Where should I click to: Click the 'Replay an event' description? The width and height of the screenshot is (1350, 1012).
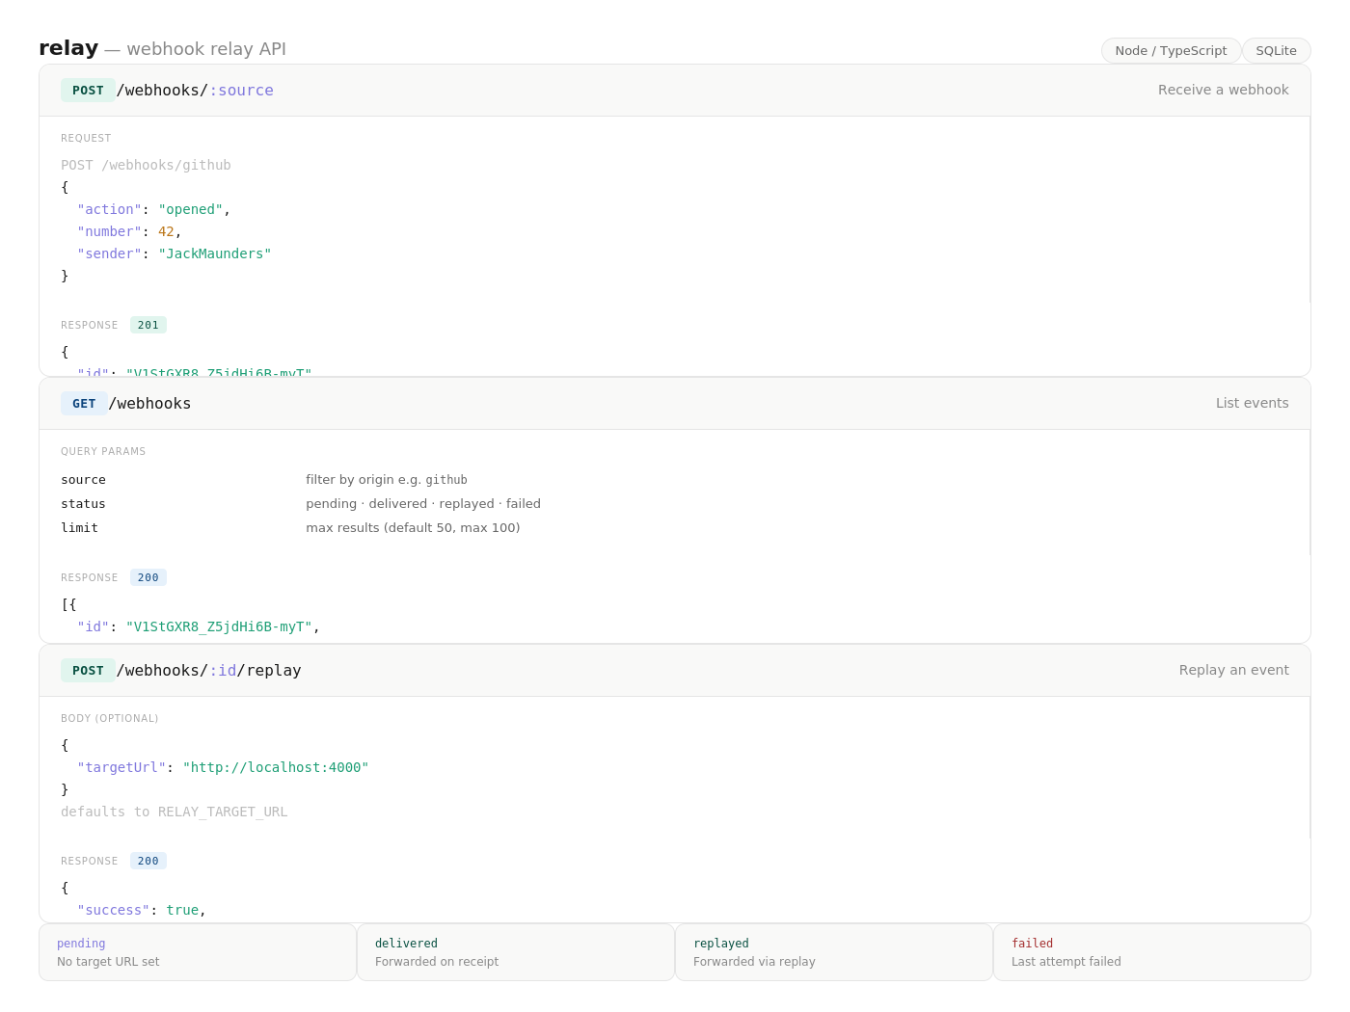[1233, 670]
